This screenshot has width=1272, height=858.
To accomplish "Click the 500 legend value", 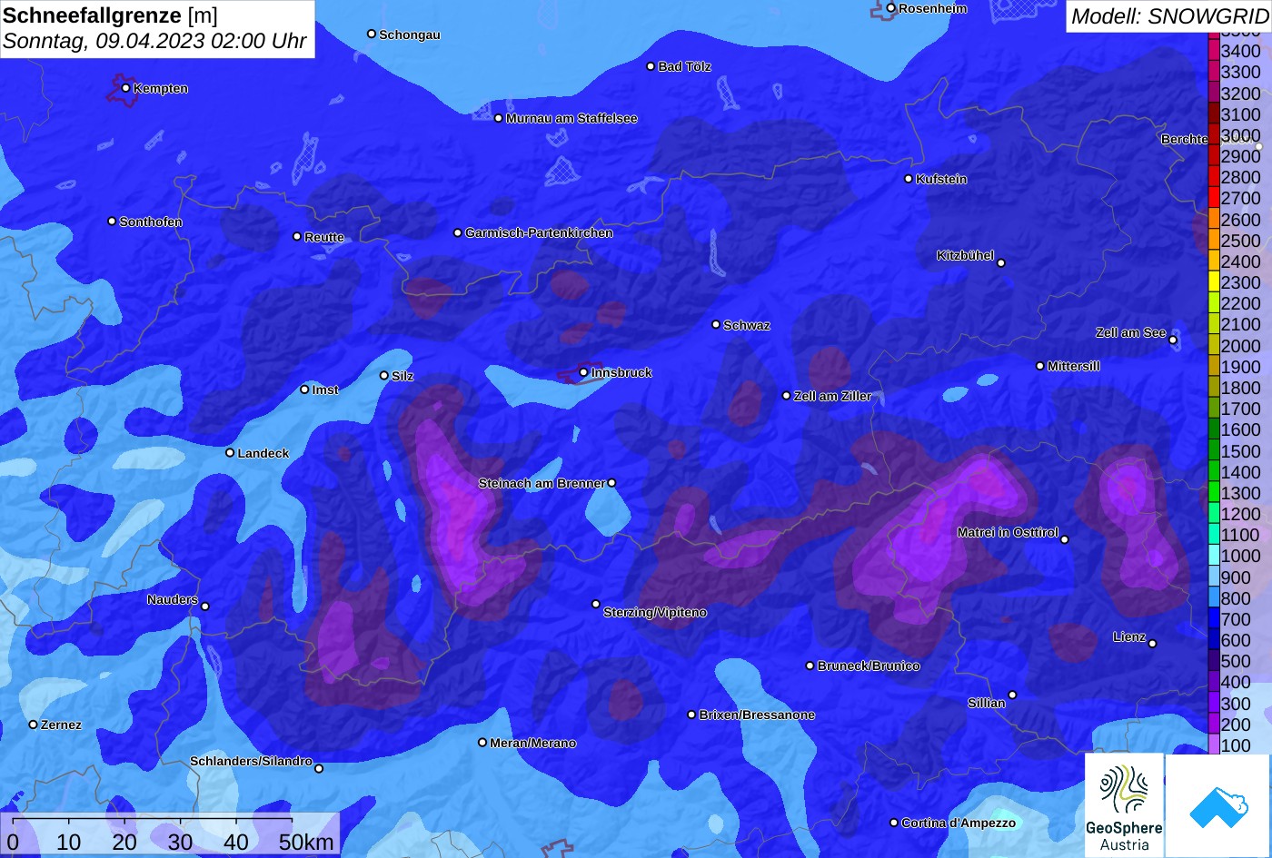I will coord(1236,661).
